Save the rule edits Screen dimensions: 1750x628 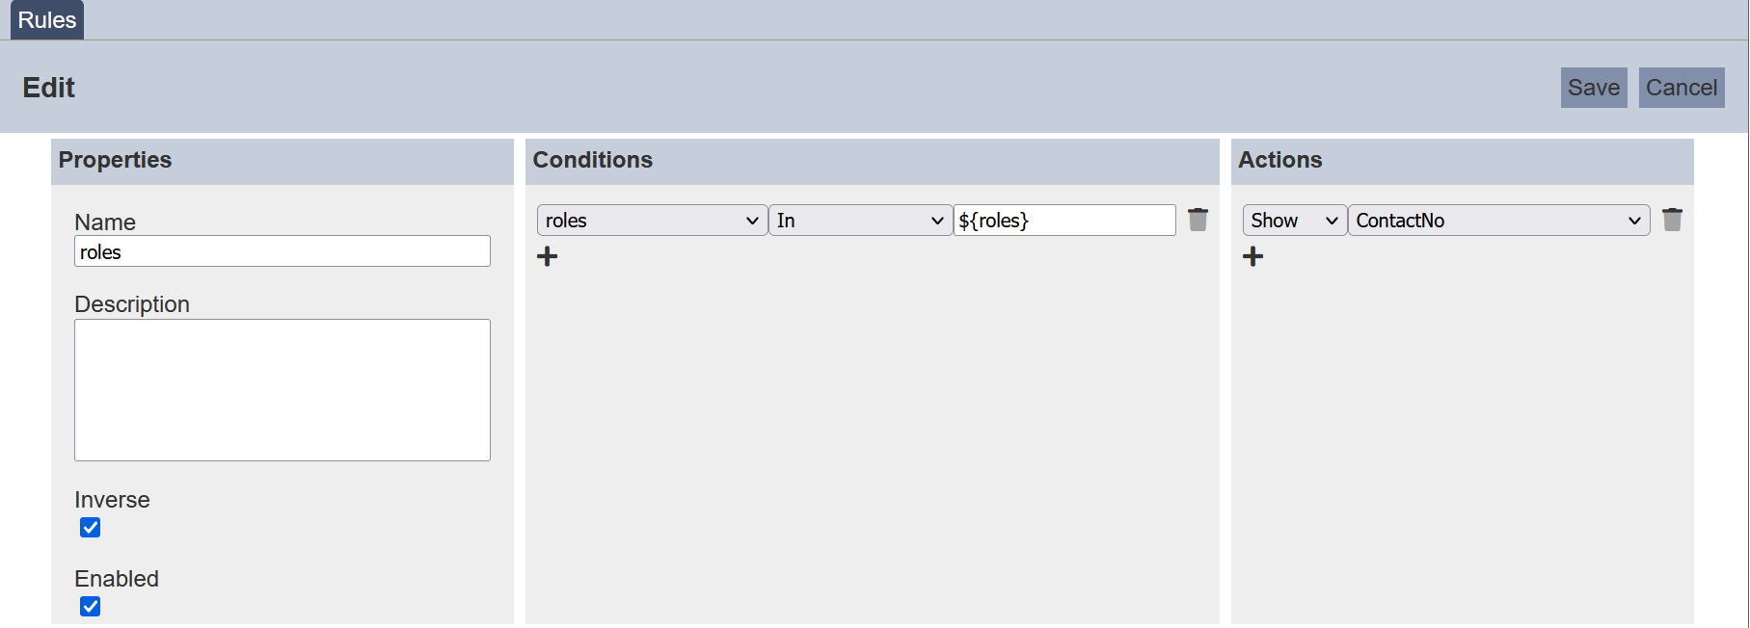1594,88
